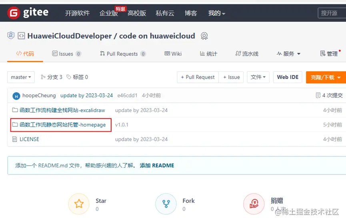Switch to the Issues tab
346x223 pixels.
(67, 54)
